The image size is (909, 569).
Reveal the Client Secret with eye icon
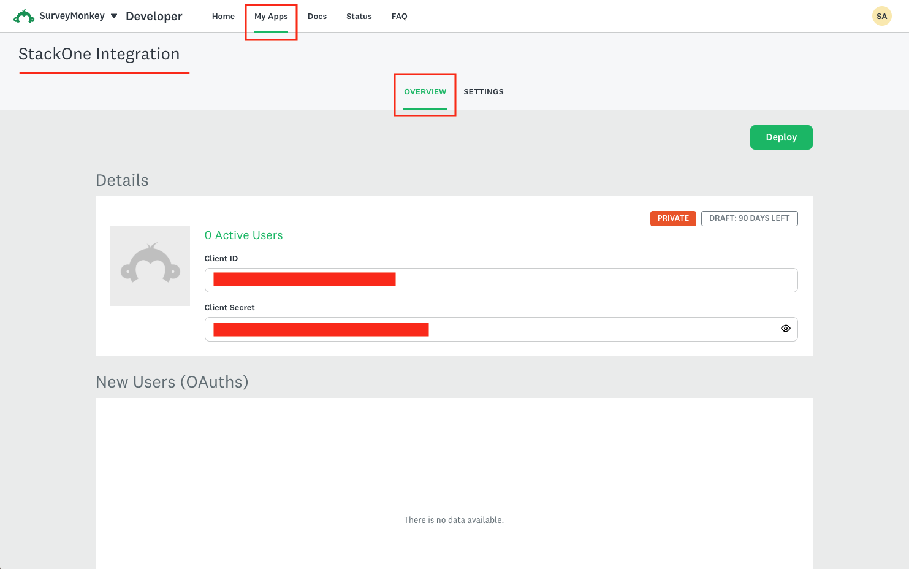tap(785, 329)
